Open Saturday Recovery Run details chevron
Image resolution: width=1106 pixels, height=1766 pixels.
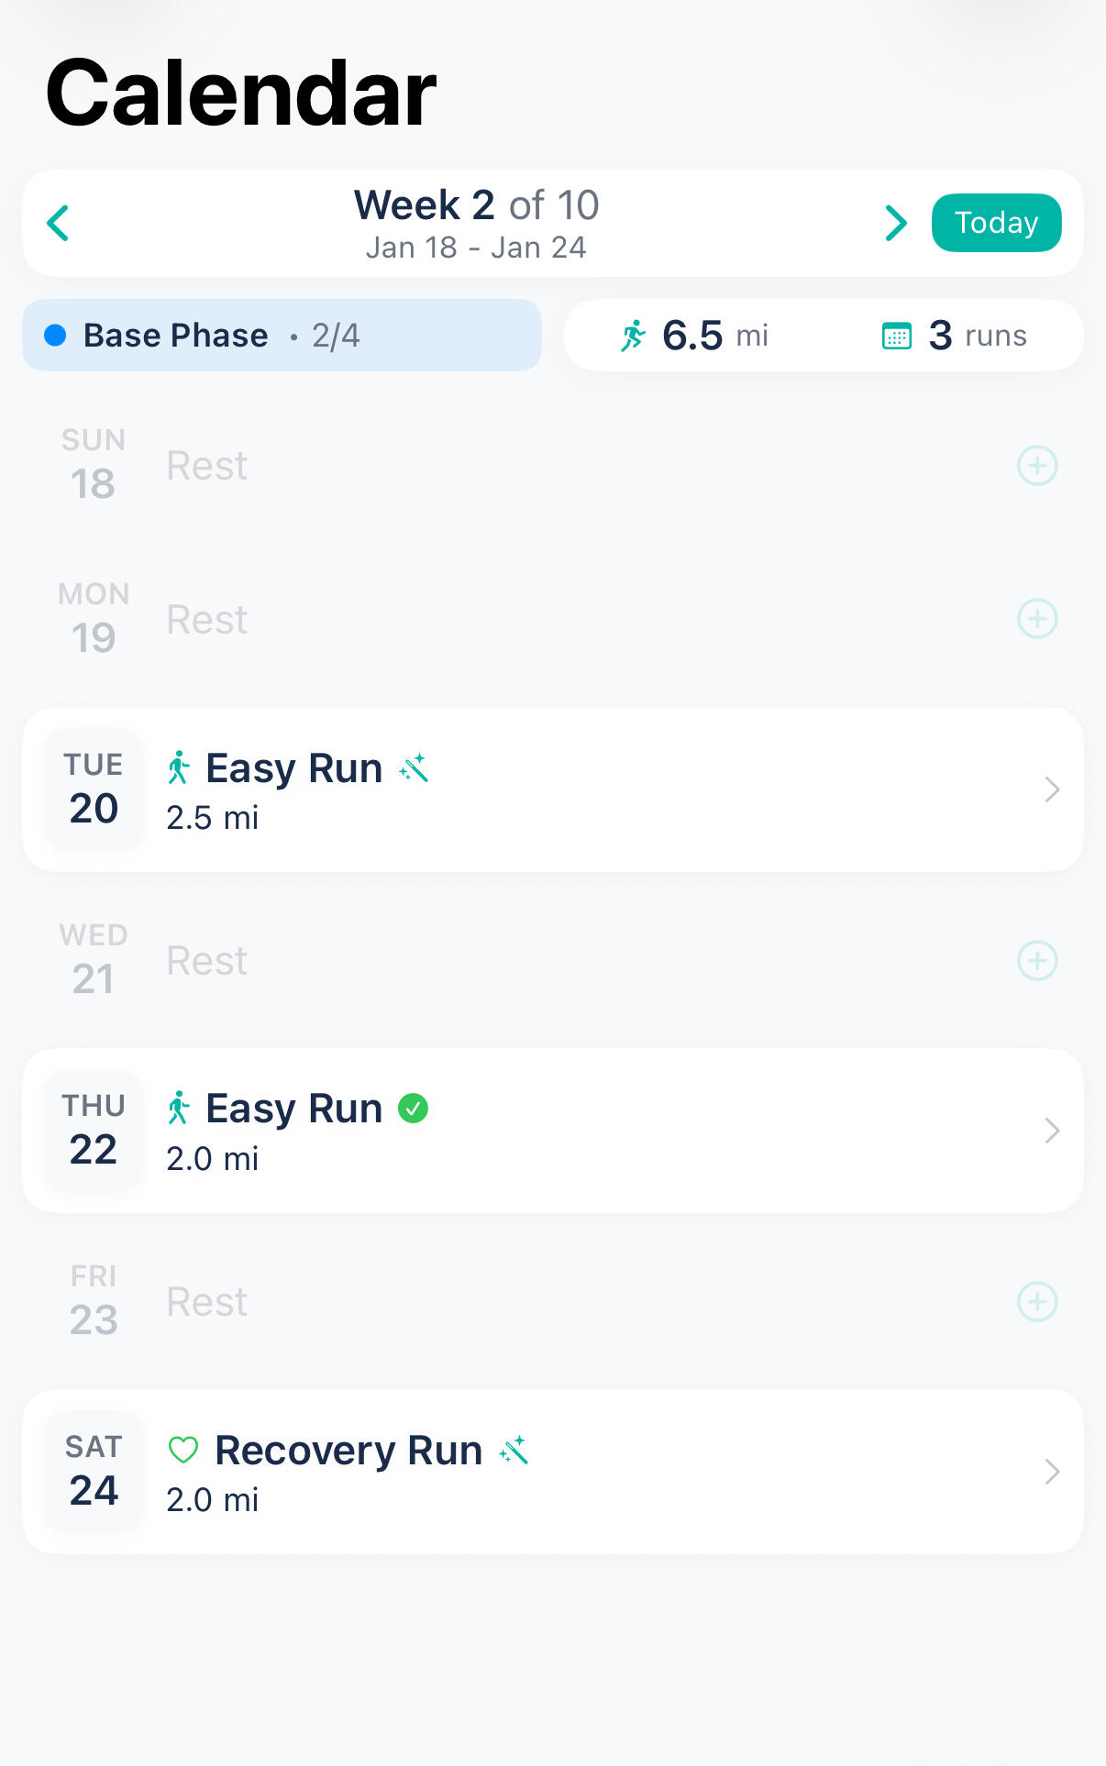point(1052,1472)
